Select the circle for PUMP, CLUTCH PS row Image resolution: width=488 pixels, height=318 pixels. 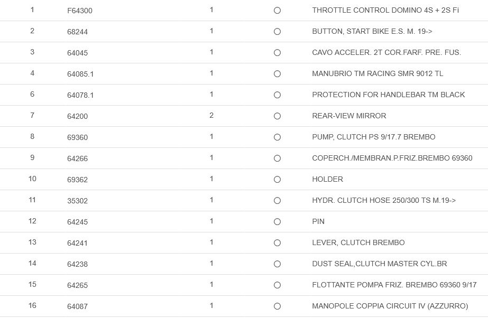tap(277, 137)
